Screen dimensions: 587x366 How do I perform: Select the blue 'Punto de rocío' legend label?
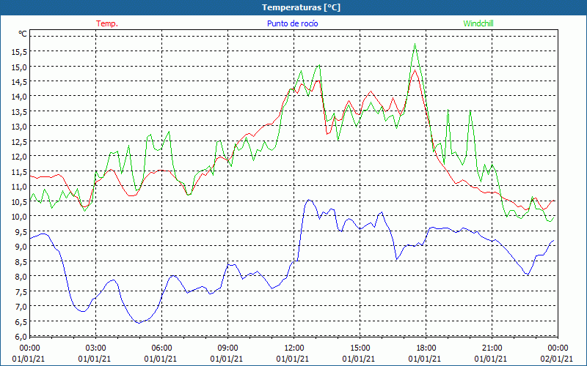(x=292, y=23)
